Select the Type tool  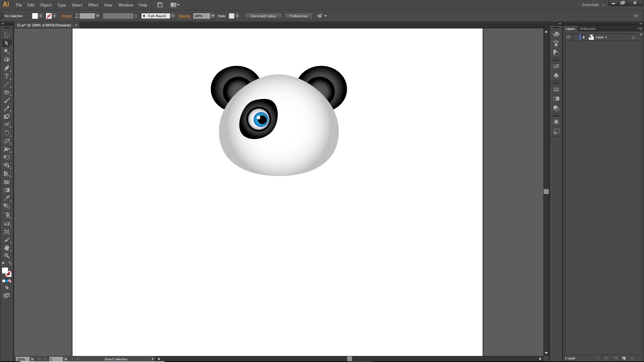(x=7, y=76)
